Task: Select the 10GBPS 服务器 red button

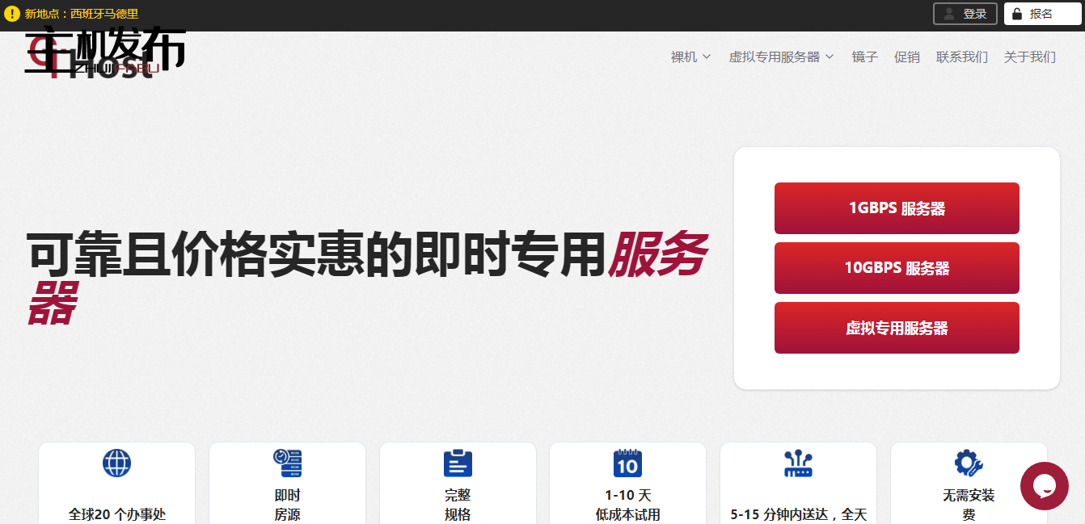Action: (897, 268)
